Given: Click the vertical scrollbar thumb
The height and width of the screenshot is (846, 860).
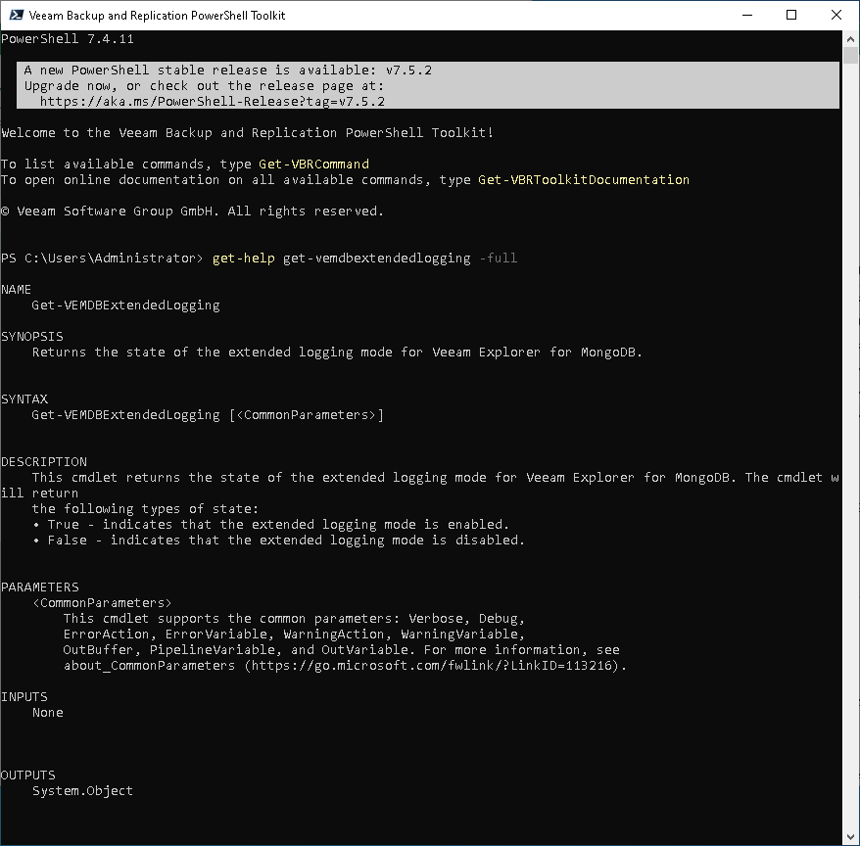Looking at the screenshot, I should click(850, 56).
